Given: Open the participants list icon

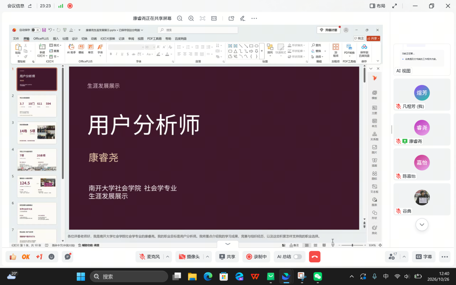Looking at the screenshot, I should [392, 257].
